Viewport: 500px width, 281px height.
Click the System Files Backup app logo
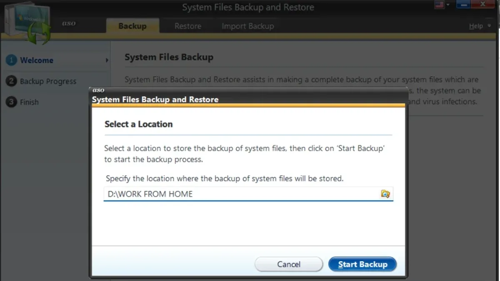click(x=28, y=23)
